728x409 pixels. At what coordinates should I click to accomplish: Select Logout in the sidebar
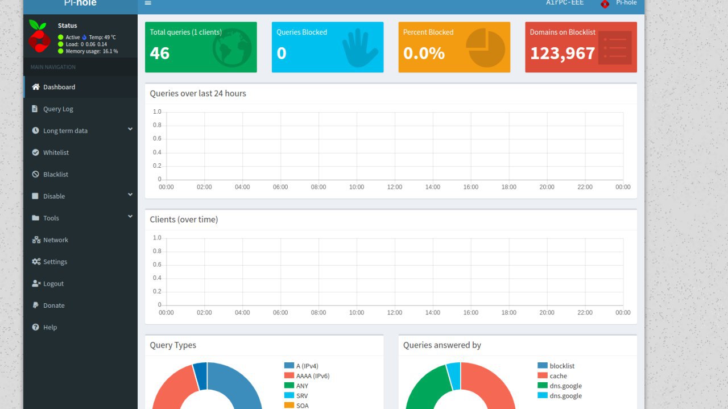coord(80,283)
